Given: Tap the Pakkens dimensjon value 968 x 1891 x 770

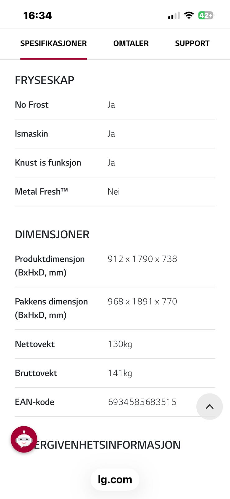Looking at the screenshot, I should point(142,302).
